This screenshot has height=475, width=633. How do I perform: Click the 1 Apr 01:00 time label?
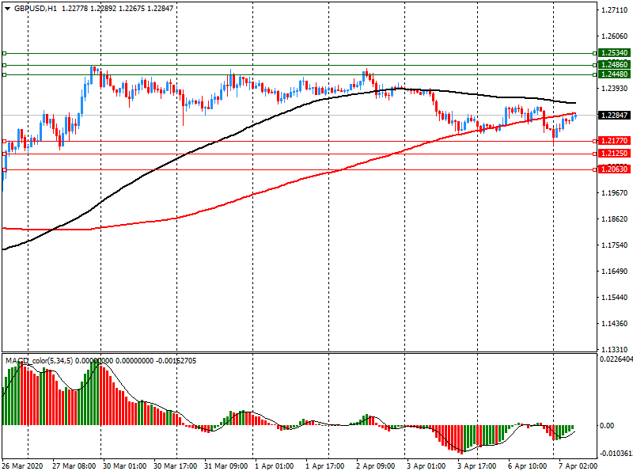pyautogui.click(x=275, y=466)
